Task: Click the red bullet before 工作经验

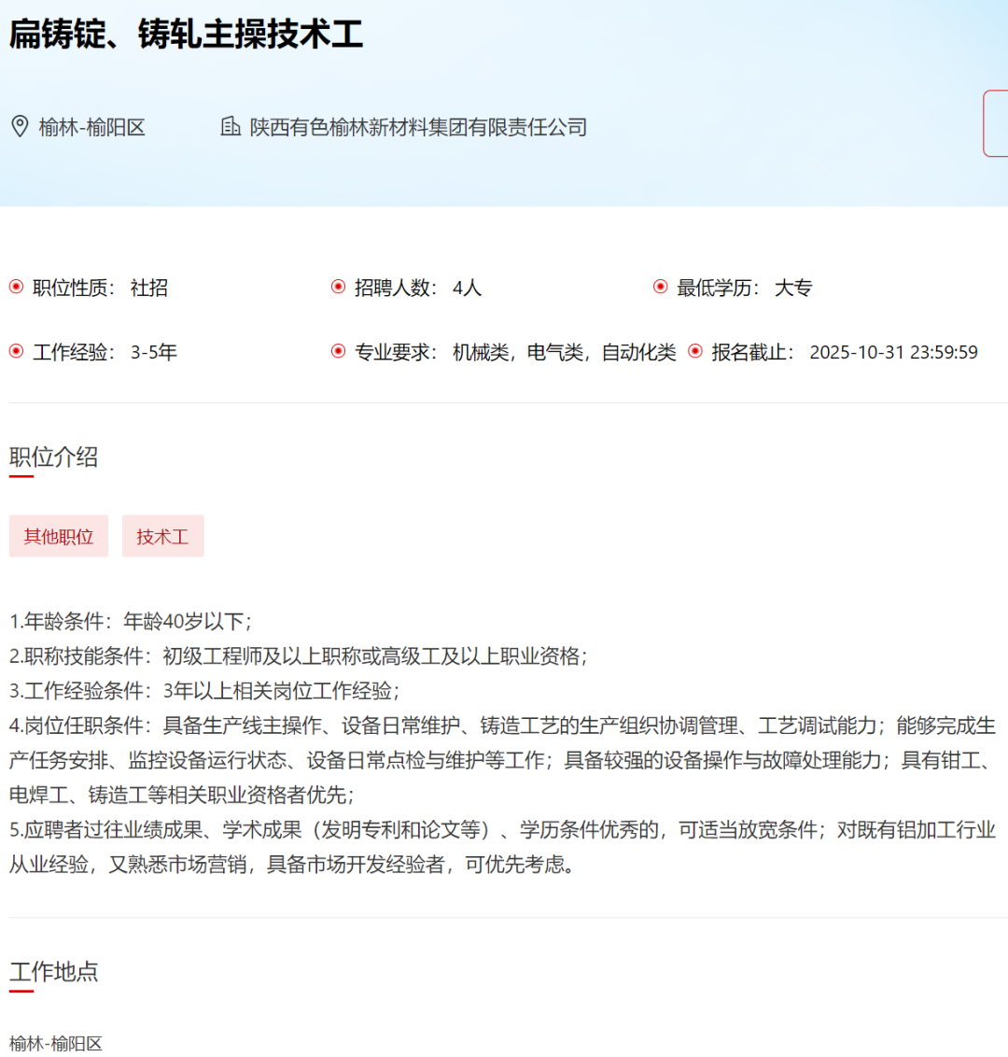Action: (x=17, y=351)
